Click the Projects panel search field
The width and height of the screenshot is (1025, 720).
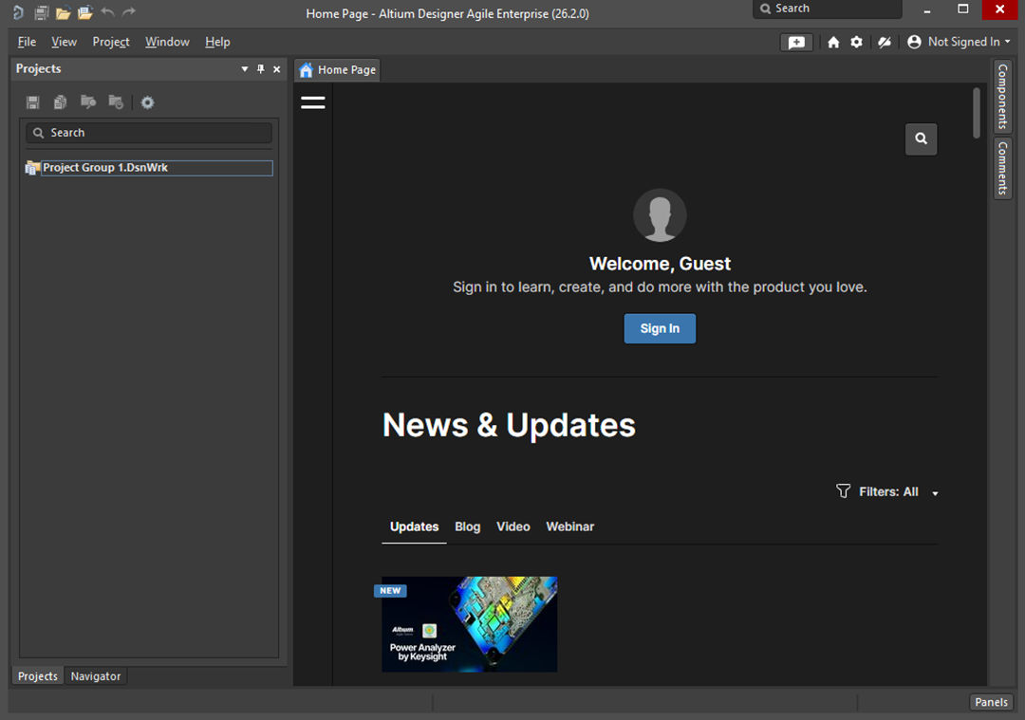tap(149, 133)
